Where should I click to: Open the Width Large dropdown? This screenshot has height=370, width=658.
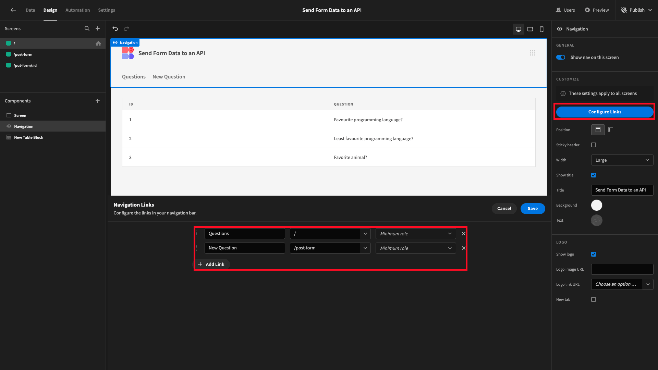622,160
